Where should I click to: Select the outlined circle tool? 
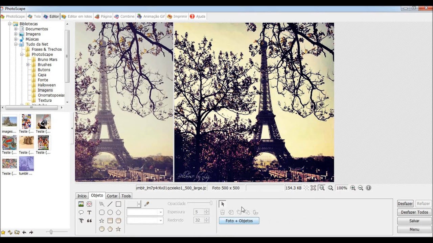click(110, 213)
